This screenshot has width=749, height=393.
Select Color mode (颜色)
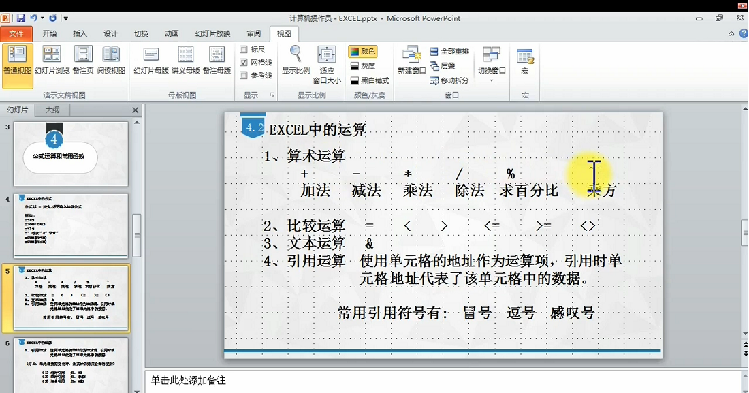click(362, 51)
